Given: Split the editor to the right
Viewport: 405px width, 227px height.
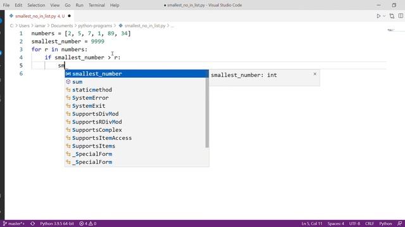Looking at the screenshot, I should click(x=401, y=16).
